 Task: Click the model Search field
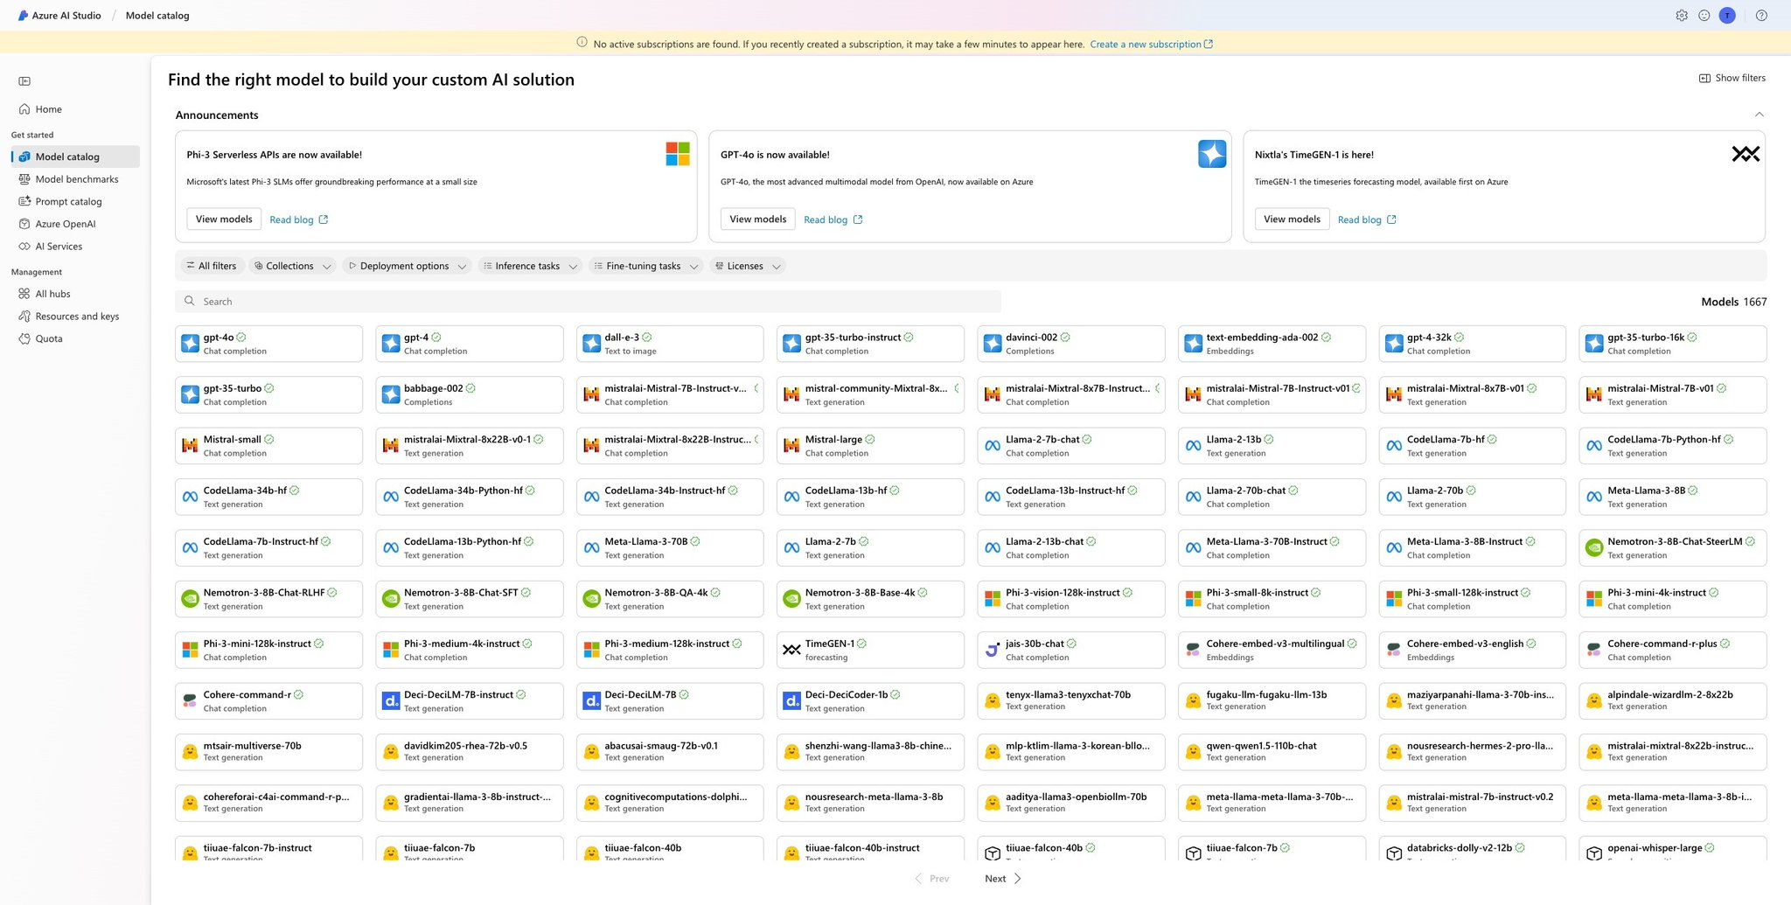click(588, 302)
